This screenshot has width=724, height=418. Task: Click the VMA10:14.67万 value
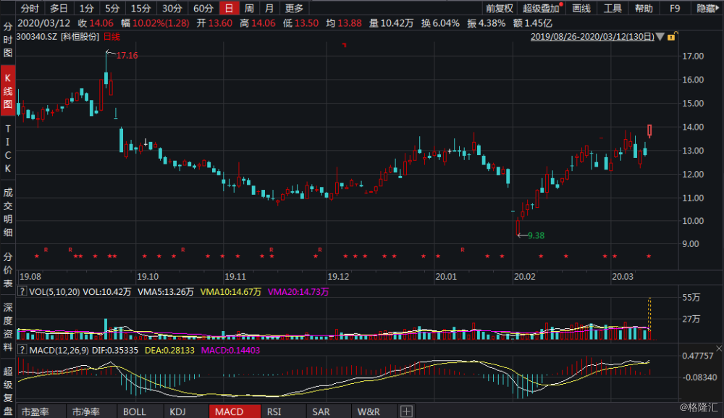[231, 291]
